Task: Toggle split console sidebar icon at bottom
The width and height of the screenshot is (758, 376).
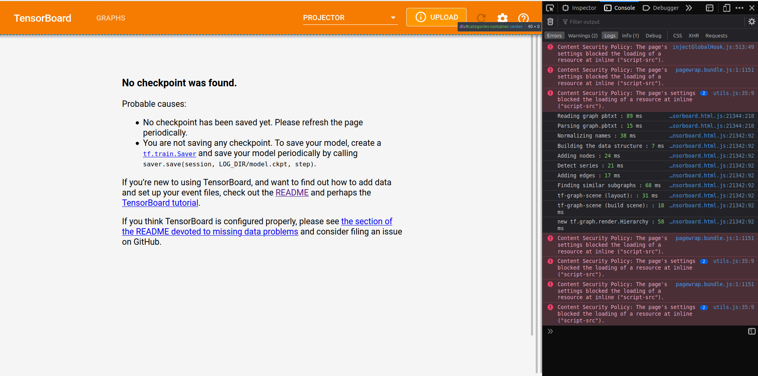Action: (752, 331)
